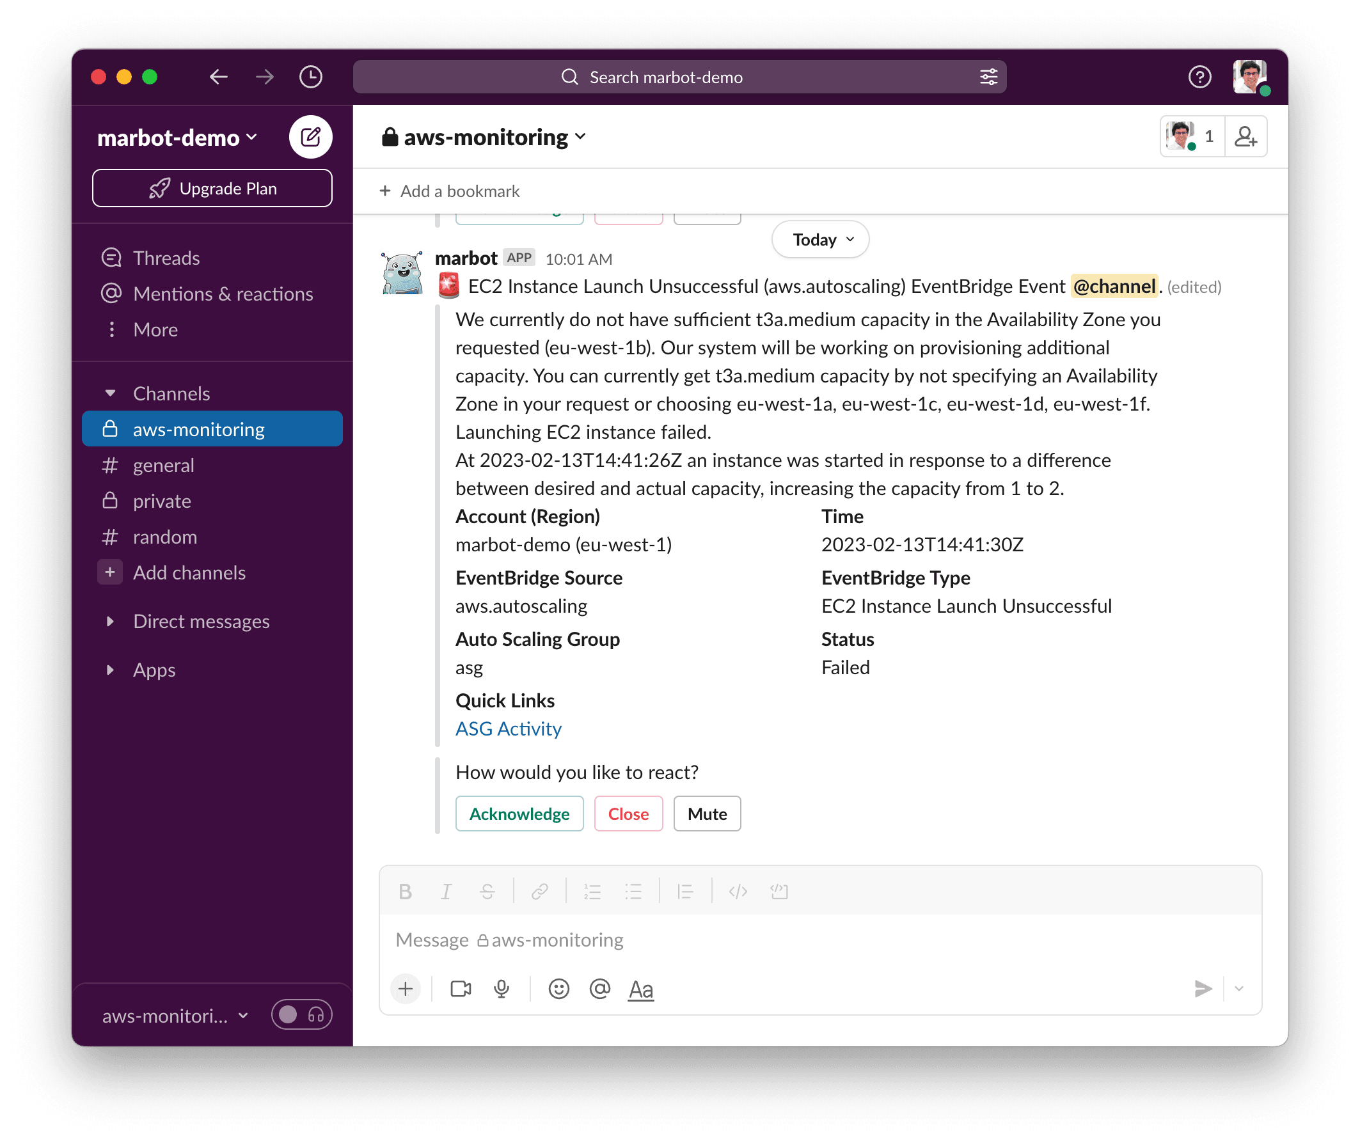View channel members avatar count

click(x=1192, y=137)
